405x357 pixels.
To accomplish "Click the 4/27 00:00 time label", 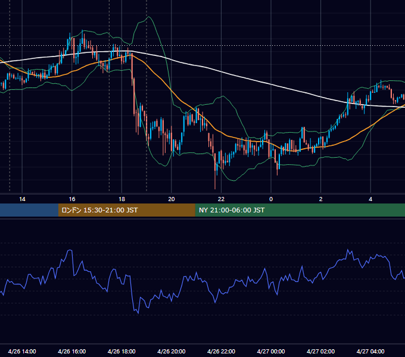I will [x=271, y=351].
